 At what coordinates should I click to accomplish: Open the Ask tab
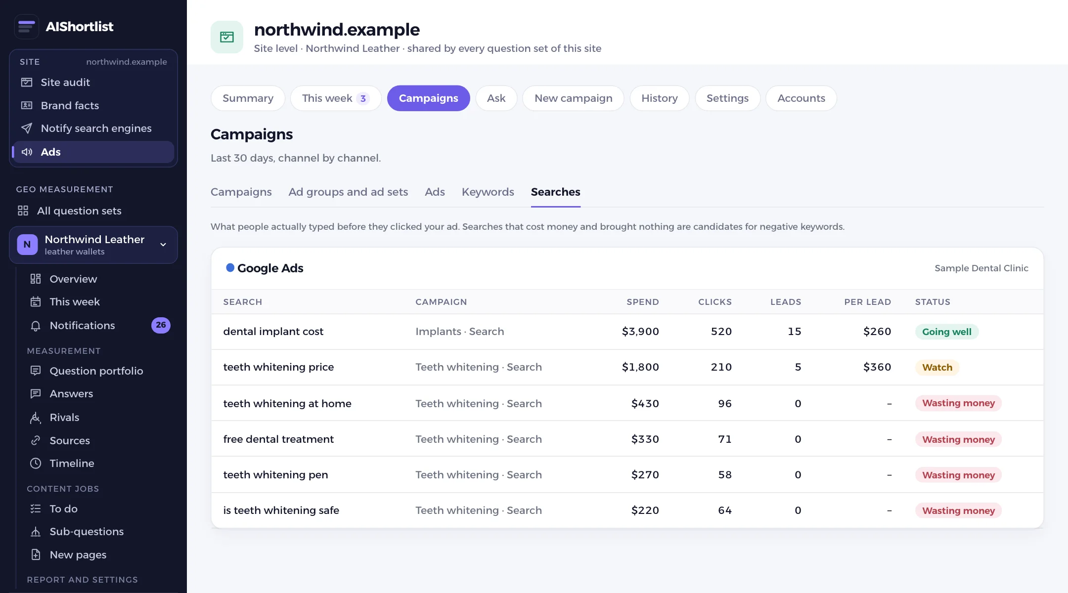tap(496, 98)
